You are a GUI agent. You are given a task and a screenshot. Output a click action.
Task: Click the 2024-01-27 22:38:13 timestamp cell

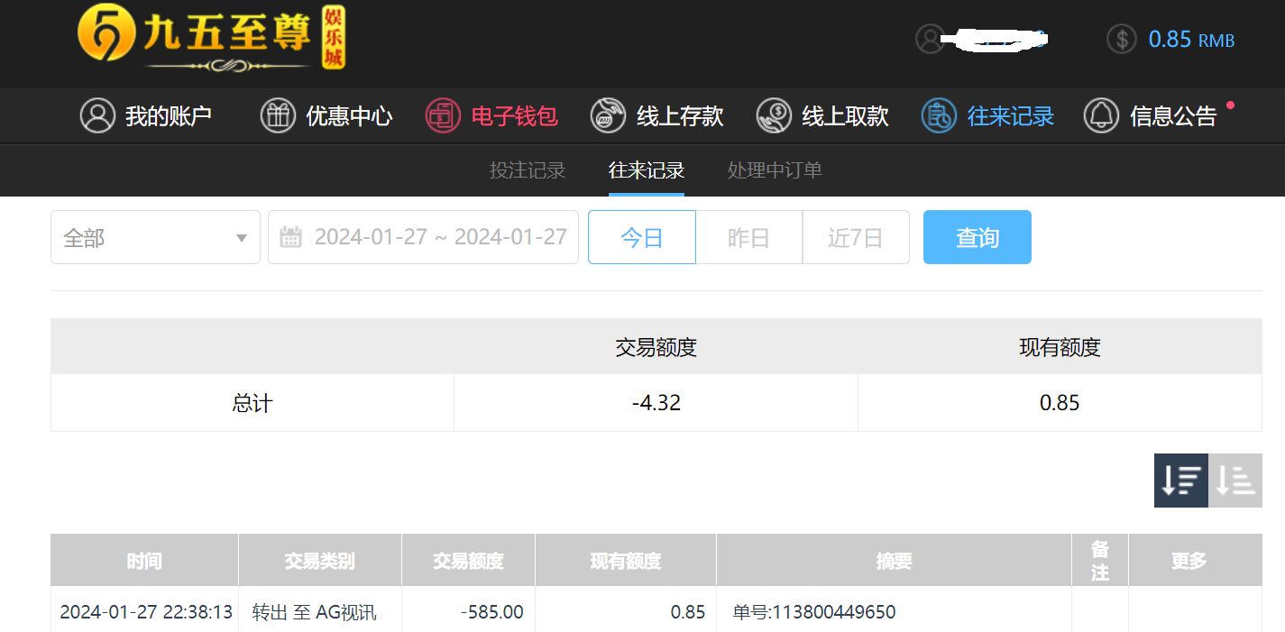146,612
